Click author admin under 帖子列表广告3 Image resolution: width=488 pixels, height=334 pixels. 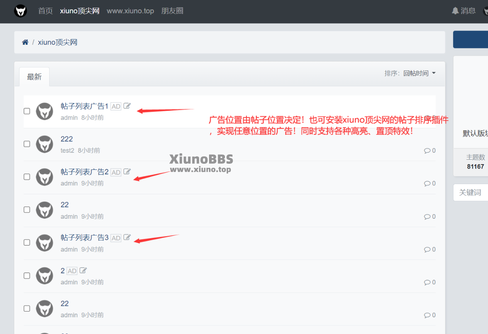tap(69, 249)
